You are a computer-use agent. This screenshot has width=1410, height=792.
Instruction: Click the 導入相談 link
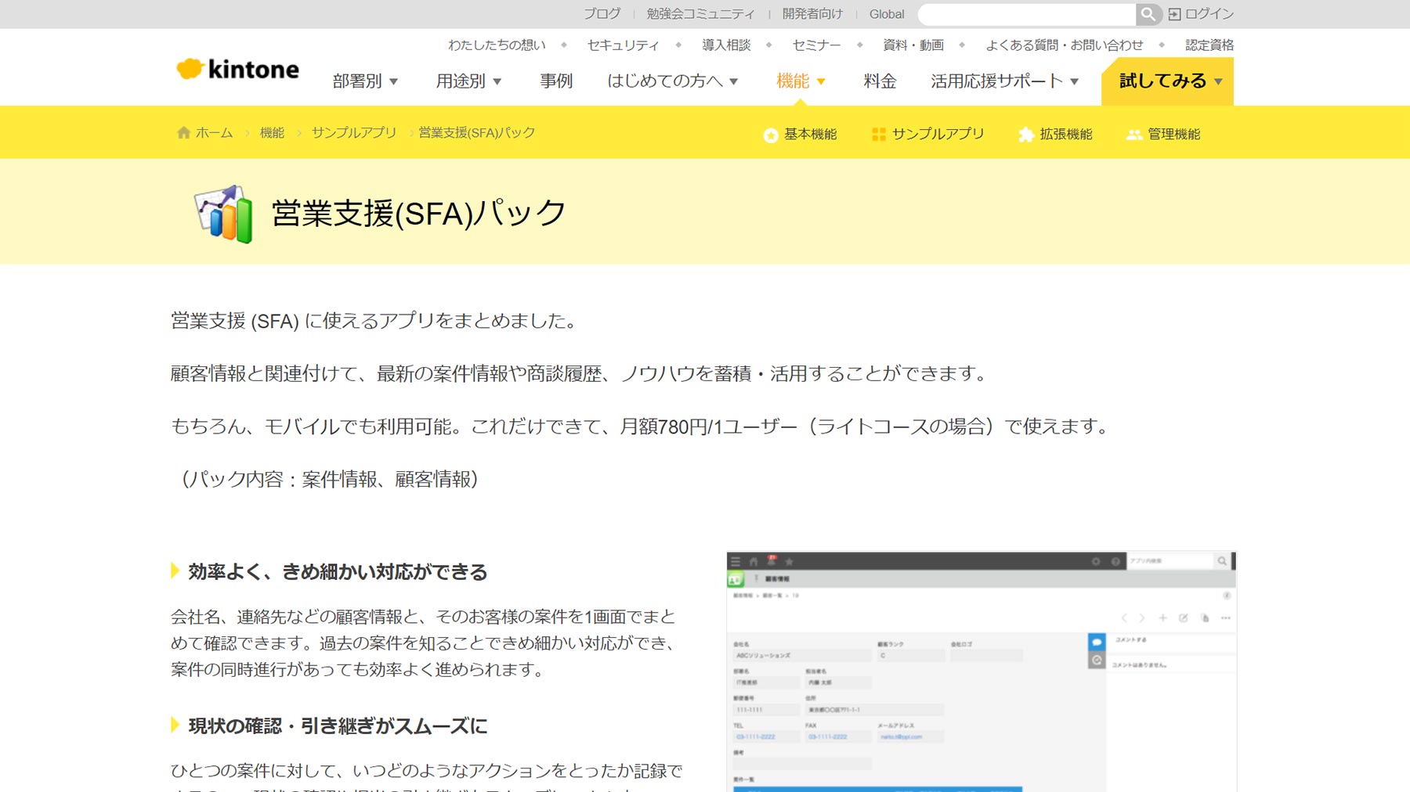(x=726, y=45)
